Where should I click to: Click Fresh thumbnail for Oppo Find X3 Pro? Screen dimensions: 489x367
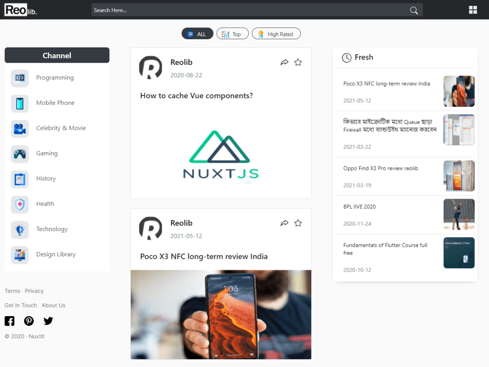(x=459, y=176)
